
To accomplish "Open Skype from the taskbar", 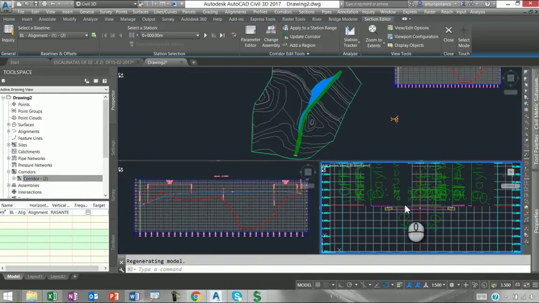I will tap(237, 297).
